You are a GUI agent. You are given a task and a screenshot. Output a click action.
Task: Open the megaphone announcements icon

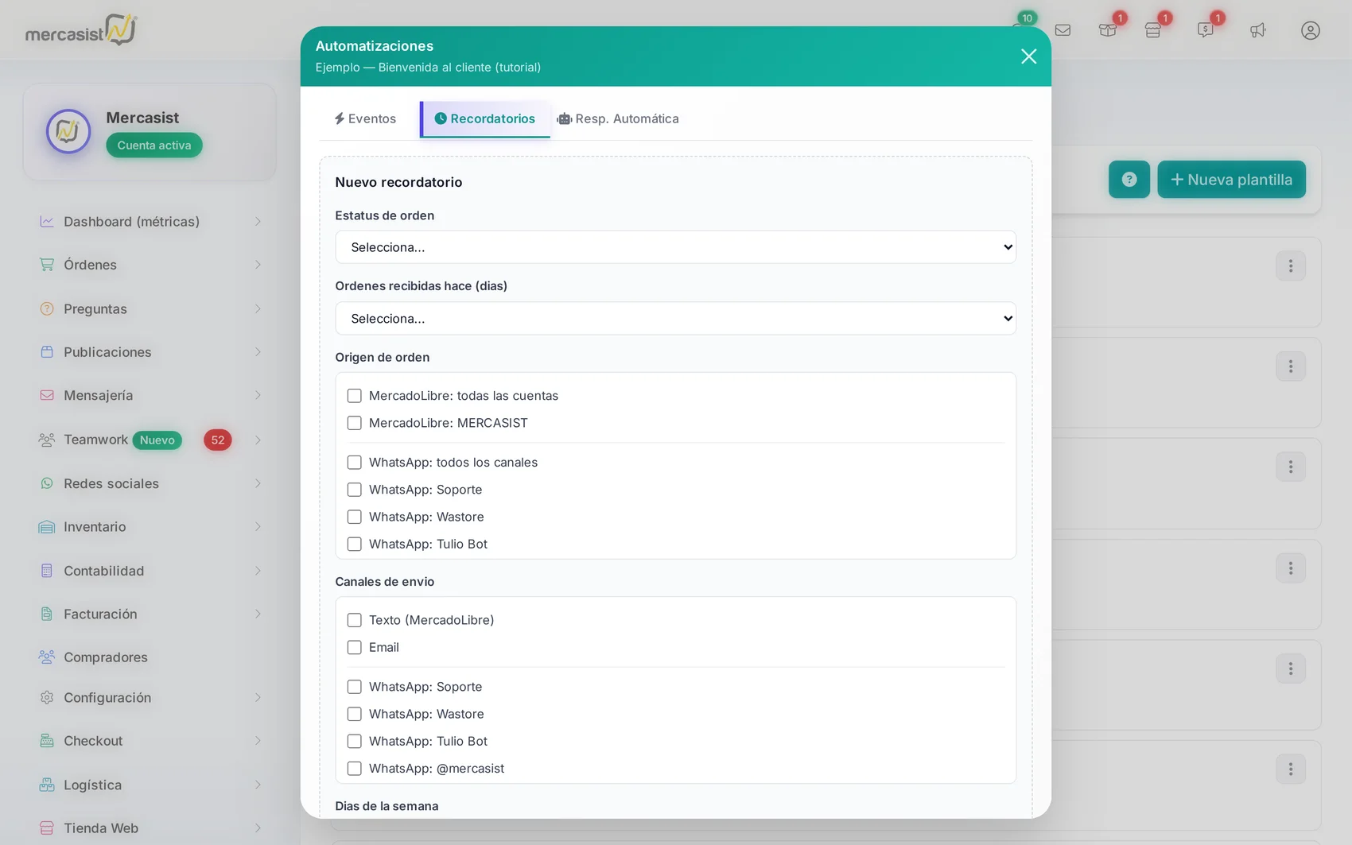pyautogui.click(x=1257, y=30)
